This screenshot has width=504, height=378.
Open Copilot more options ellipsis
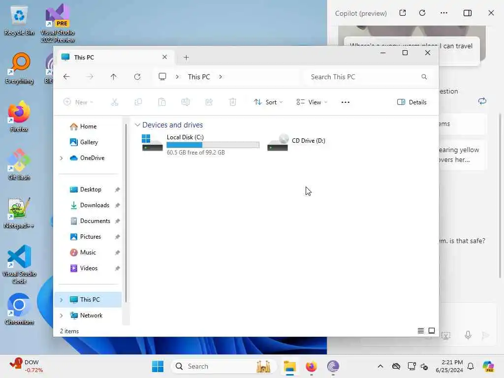444,13
